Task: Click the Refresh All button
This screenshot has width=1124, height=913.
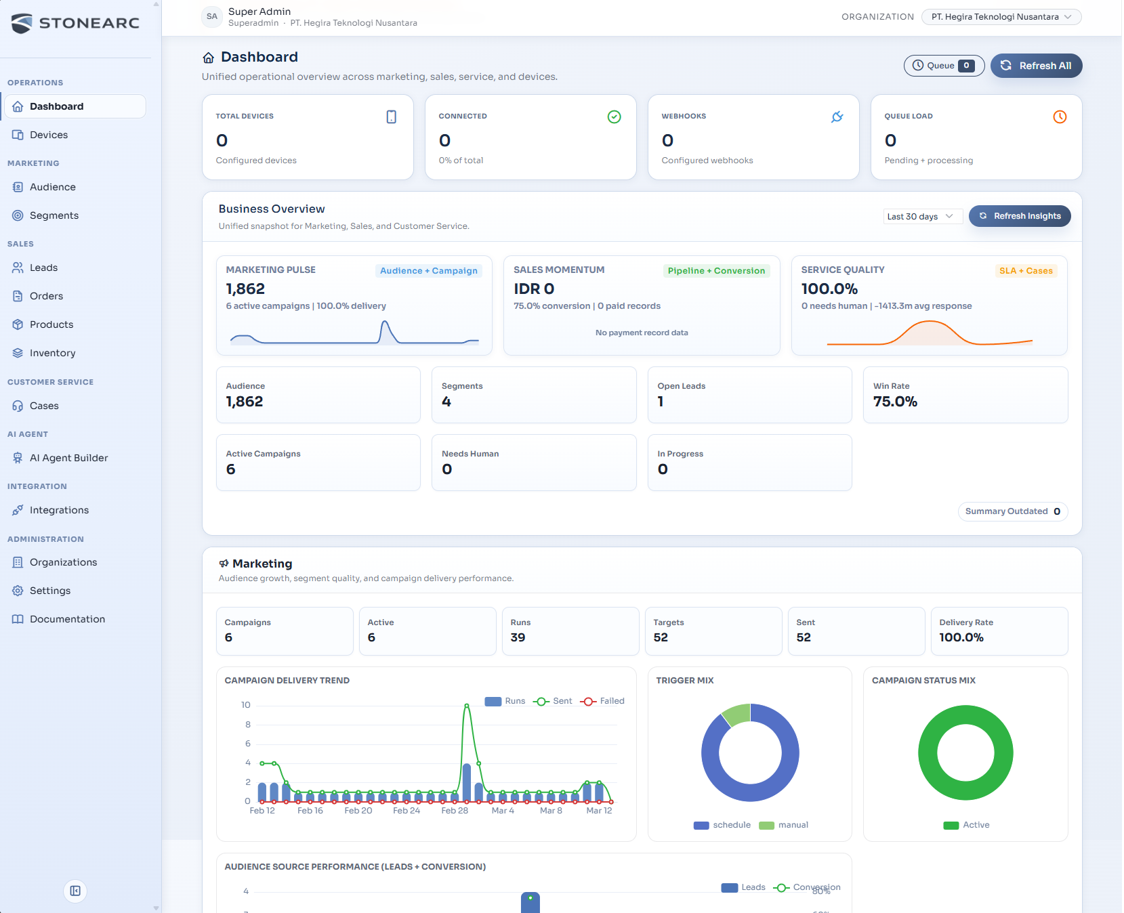Action: [1036, 66]
